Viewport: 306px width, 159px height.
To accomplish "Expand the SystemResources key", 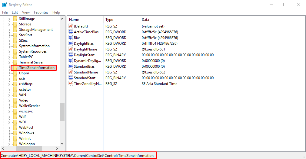I will click(9, 52).
